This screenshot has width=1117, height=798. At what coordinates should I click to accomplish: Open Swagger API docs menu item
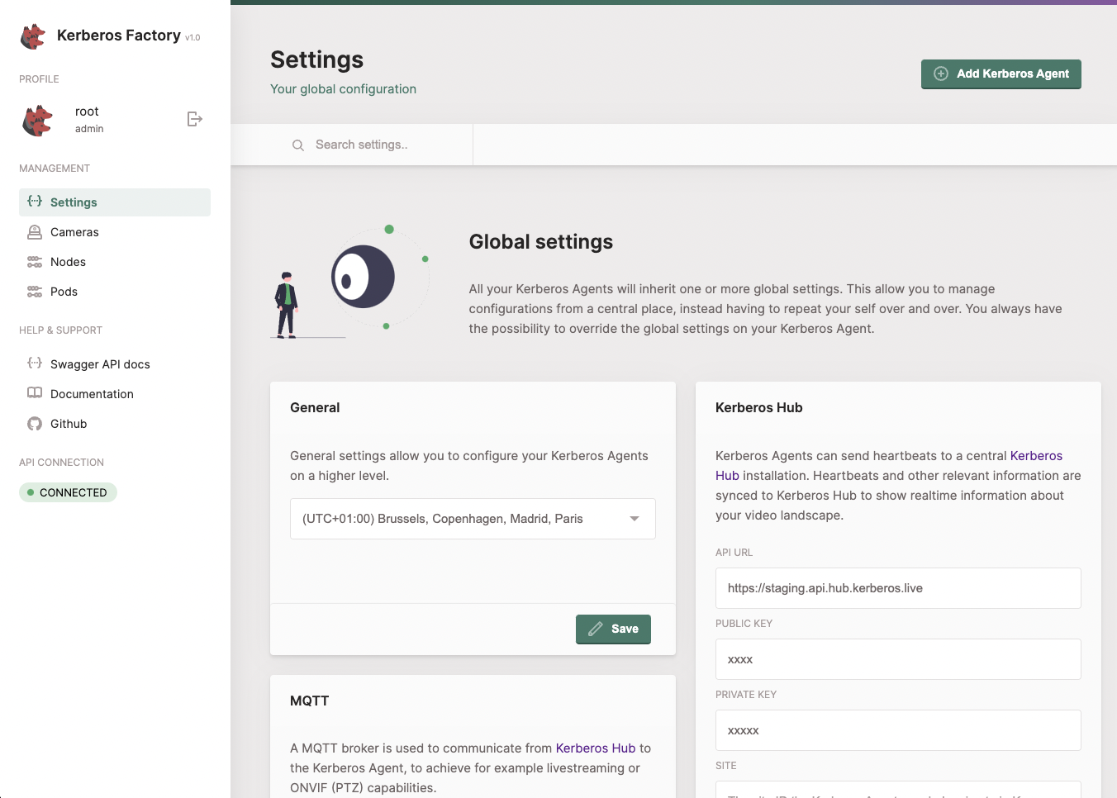[100, 364]
